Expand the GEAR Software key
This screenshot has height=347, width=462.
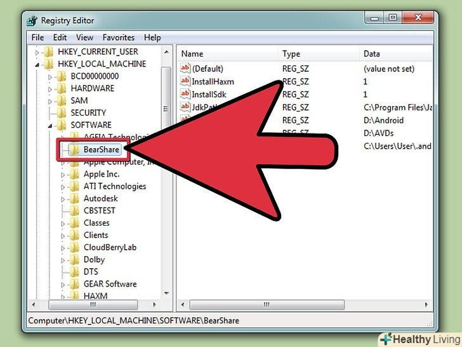[63, 285]
